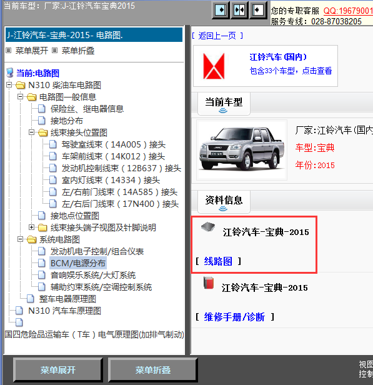373x385 pixels.
Task: Open the 当前车型 section tab
Action: [224, 104]
